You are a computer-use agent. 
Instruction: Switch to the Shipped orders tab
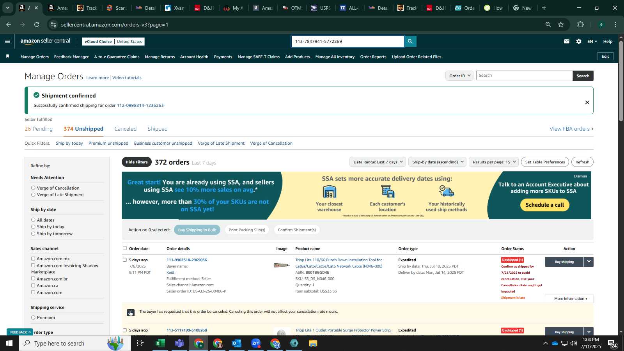click(x=158, y=129)
